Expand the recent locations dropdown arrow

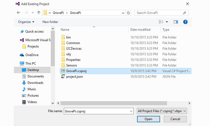(33, 13)
